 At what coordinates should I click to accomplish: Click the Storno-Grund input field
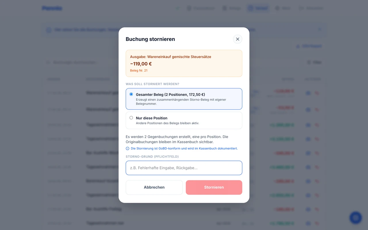[184, 168]
